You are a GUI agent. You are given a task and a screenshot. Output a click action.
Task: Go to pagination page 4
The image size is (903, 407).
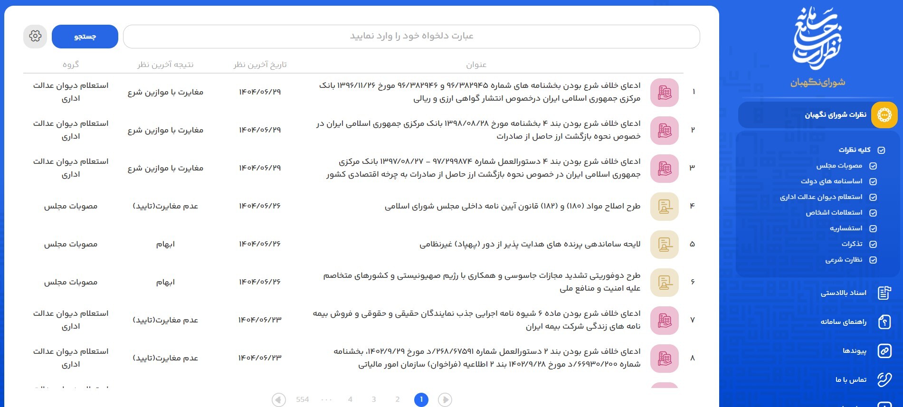pyautogui.click(x=350, y=399)
